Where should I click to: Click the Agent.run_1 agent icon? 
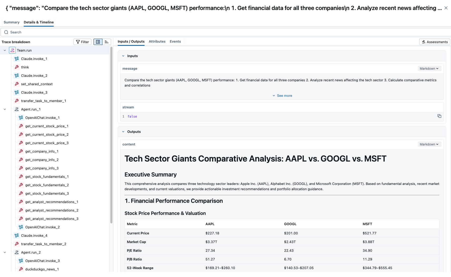coord(17,109)
